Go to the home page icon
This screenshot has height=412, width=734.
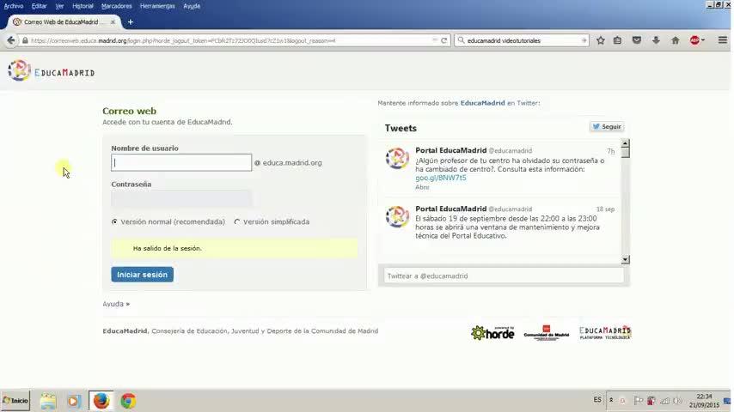coord(675,40)
